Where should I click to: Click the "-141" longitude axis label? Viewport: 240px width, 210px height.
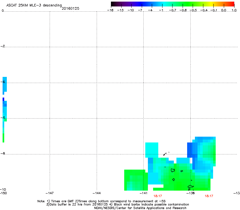pyautogui.click(x=143, y=193)
